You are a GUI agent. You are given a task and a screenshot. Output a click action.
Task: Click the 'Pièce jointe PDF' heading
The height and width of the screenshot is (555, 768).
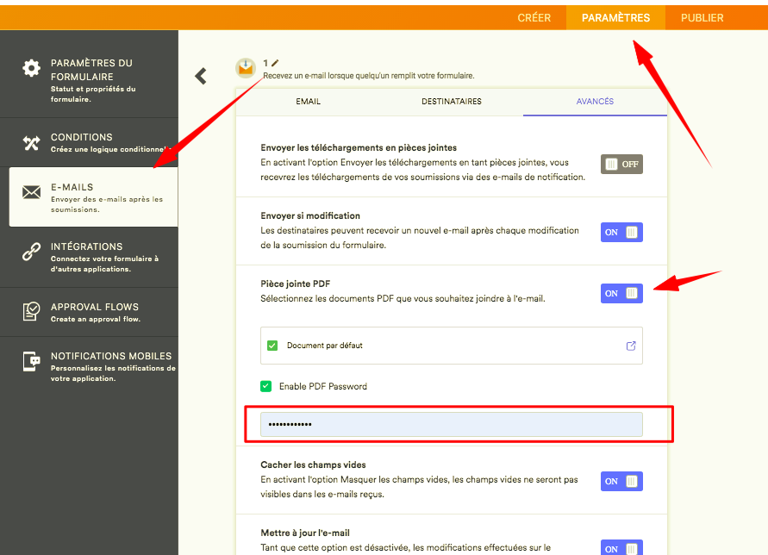[x=296, y=284]
